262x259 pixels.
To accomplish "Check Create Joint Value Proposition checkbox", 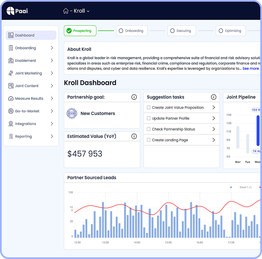I will tap(149, 107).
